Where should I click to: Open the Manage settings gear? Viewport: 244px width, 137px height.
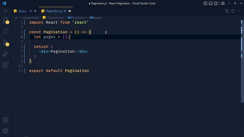click(6, 131)
